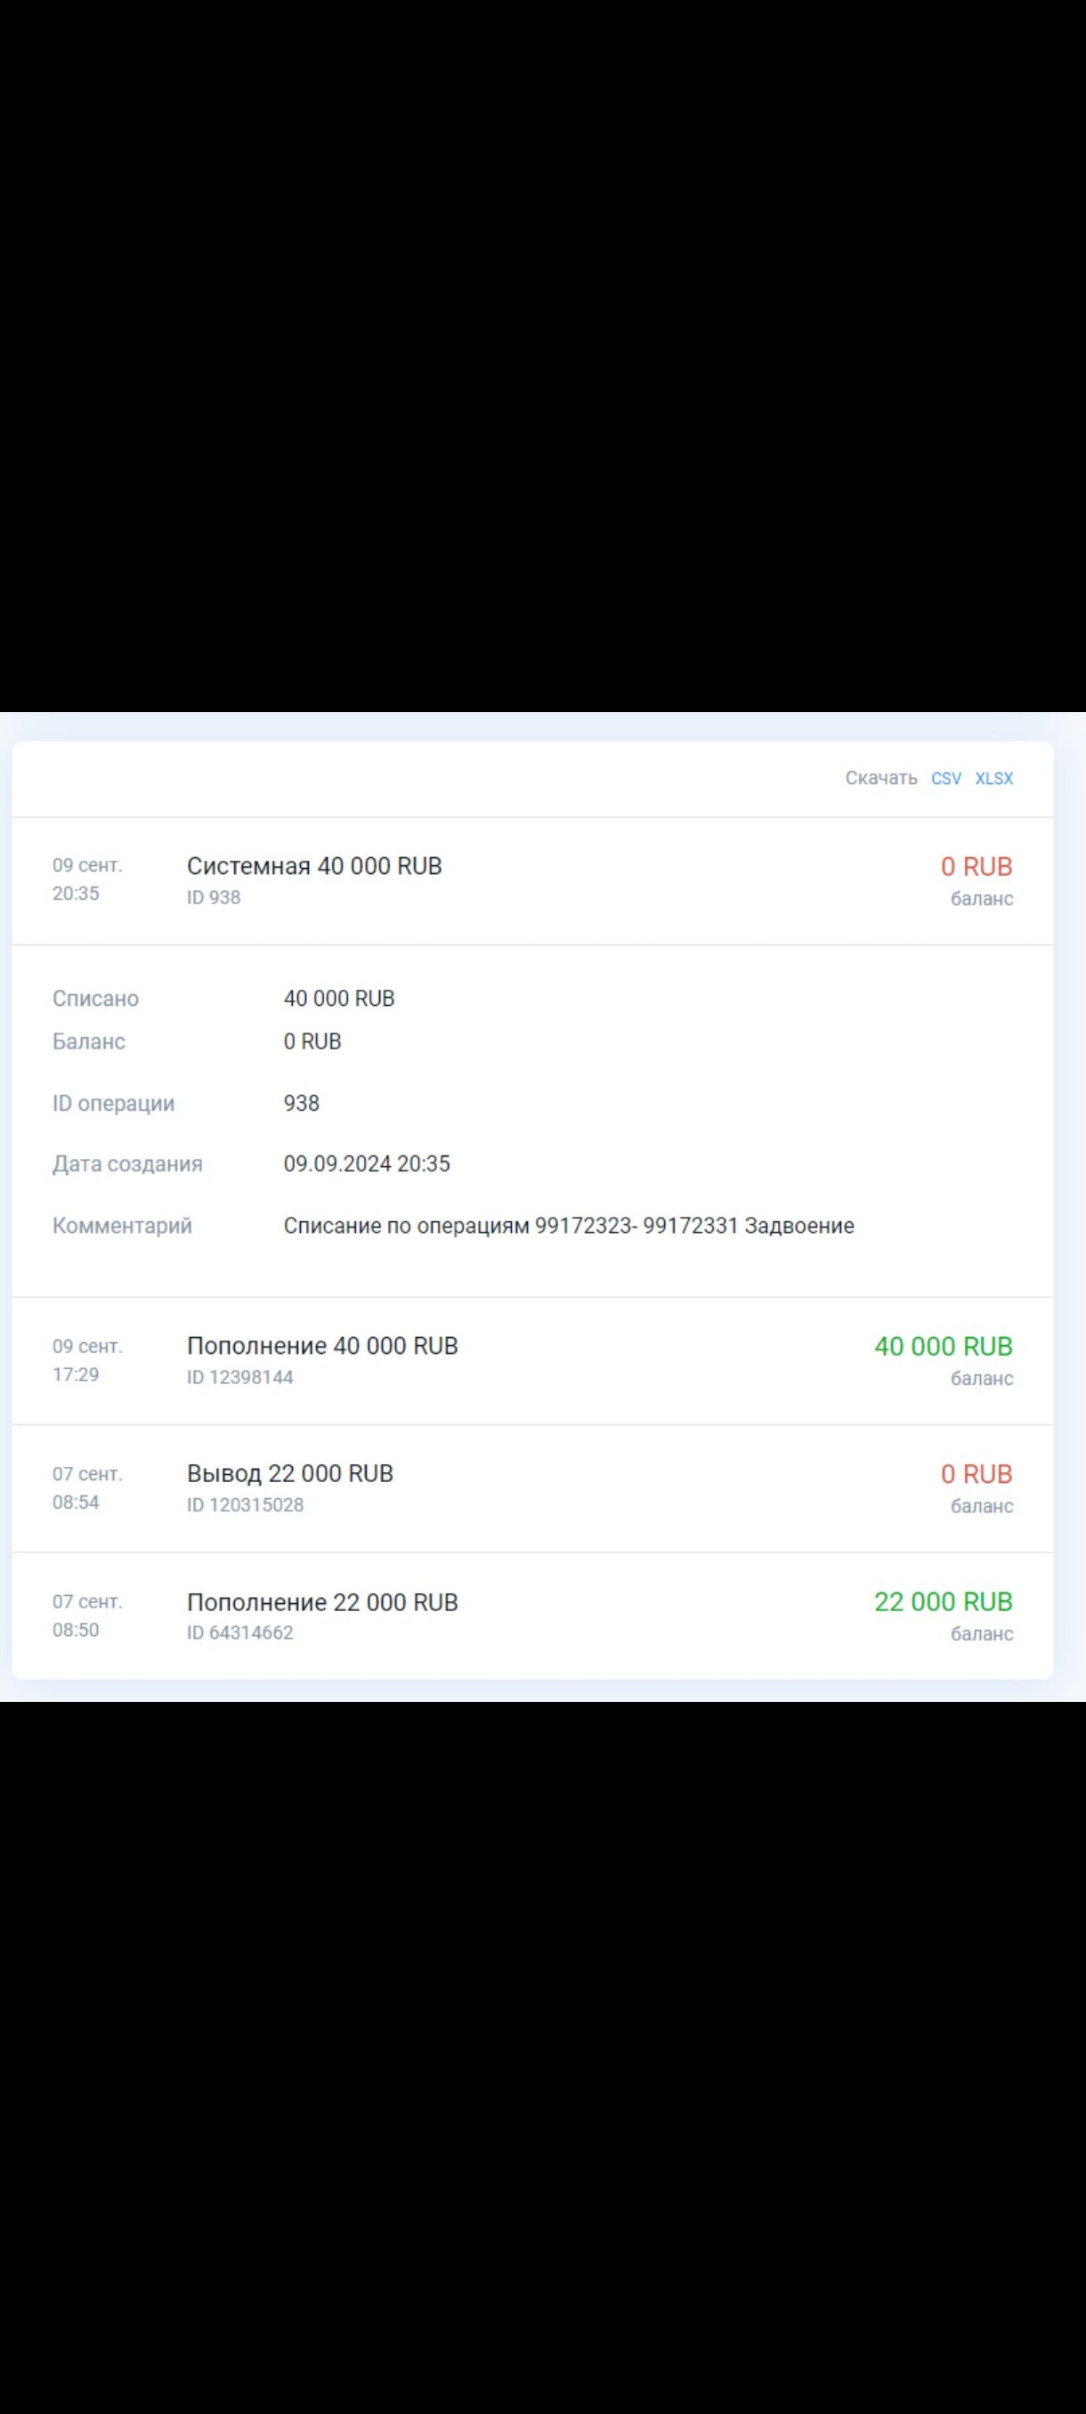Click the Комментарий field label
This screenshot has height=2414, width=1086.
click(x=122, y=1226)
